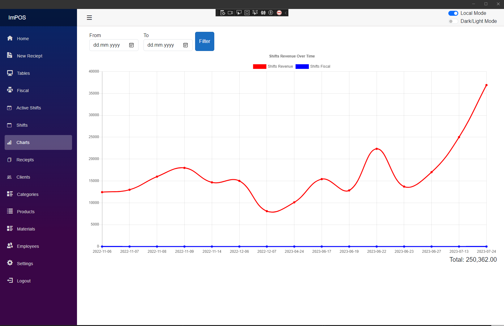This screenshot has width=504, height=326.
Task: Click the 2023-06-17 axis label
Action: pyautogui.click(x=322, y=252)
